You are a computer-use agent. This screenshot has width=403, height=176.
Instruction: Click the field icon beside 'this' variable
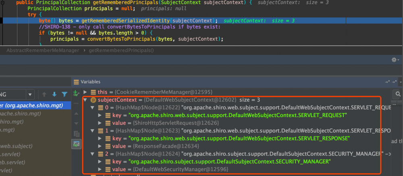pos(93,92)
